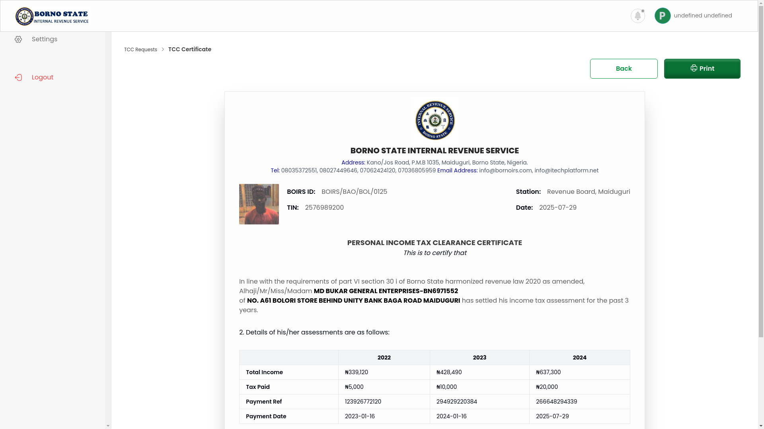Click the Tax Paid row label

tap(257, 387)
